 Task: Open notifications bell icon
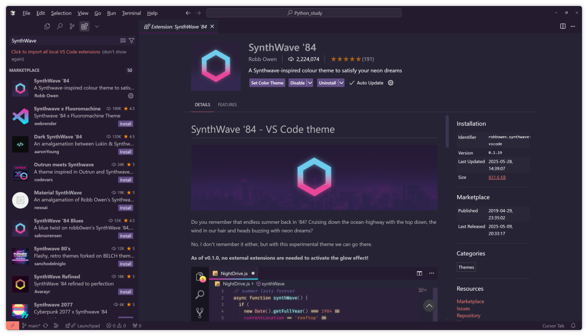[573, 326]
